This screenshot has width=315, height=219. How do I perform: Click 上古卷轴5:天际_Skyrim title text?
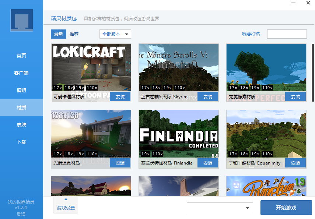coord(164,97)
